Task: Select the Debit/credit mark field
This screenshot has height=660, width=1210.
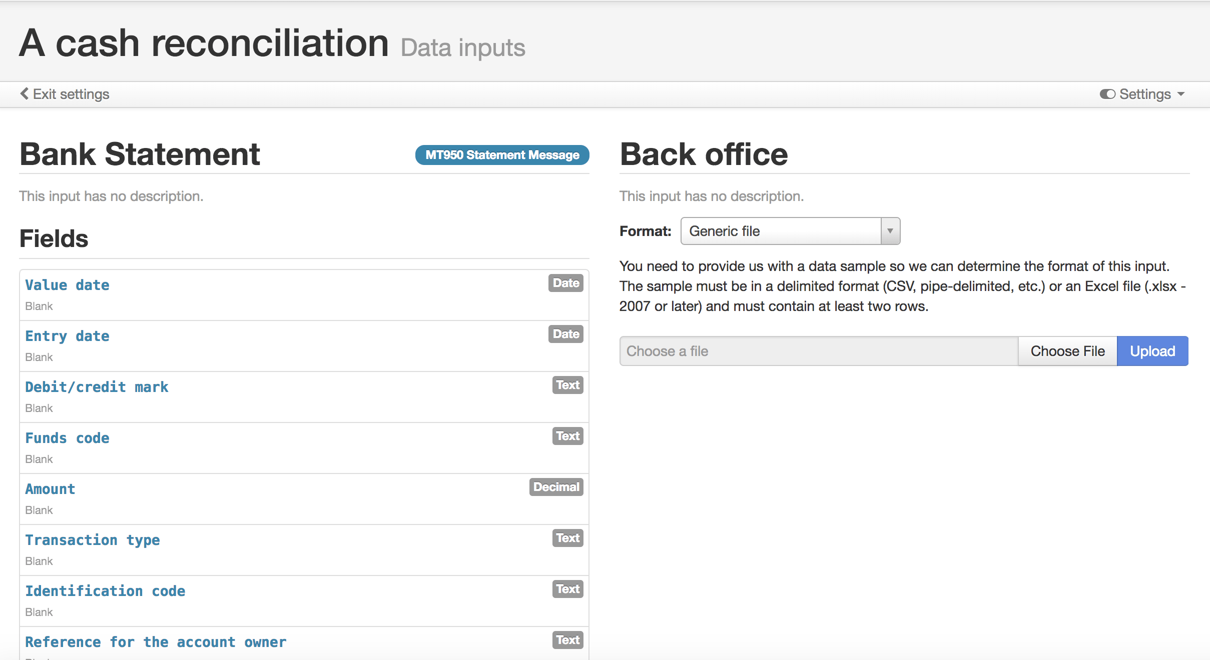Action: click(97, 387)
